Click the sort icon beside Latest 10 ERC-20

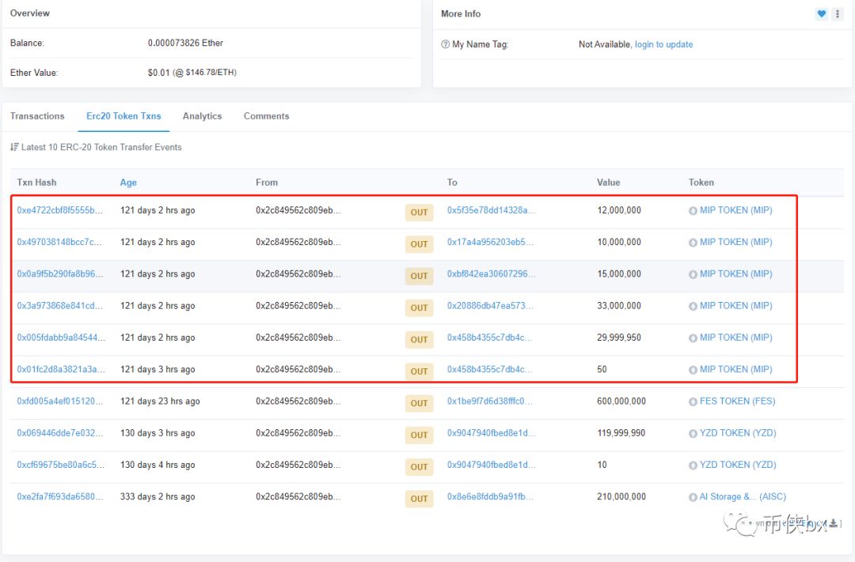14,147
